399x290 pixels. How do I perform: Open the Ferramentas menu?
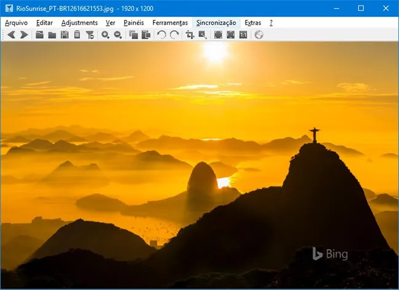tap(170, 23)
